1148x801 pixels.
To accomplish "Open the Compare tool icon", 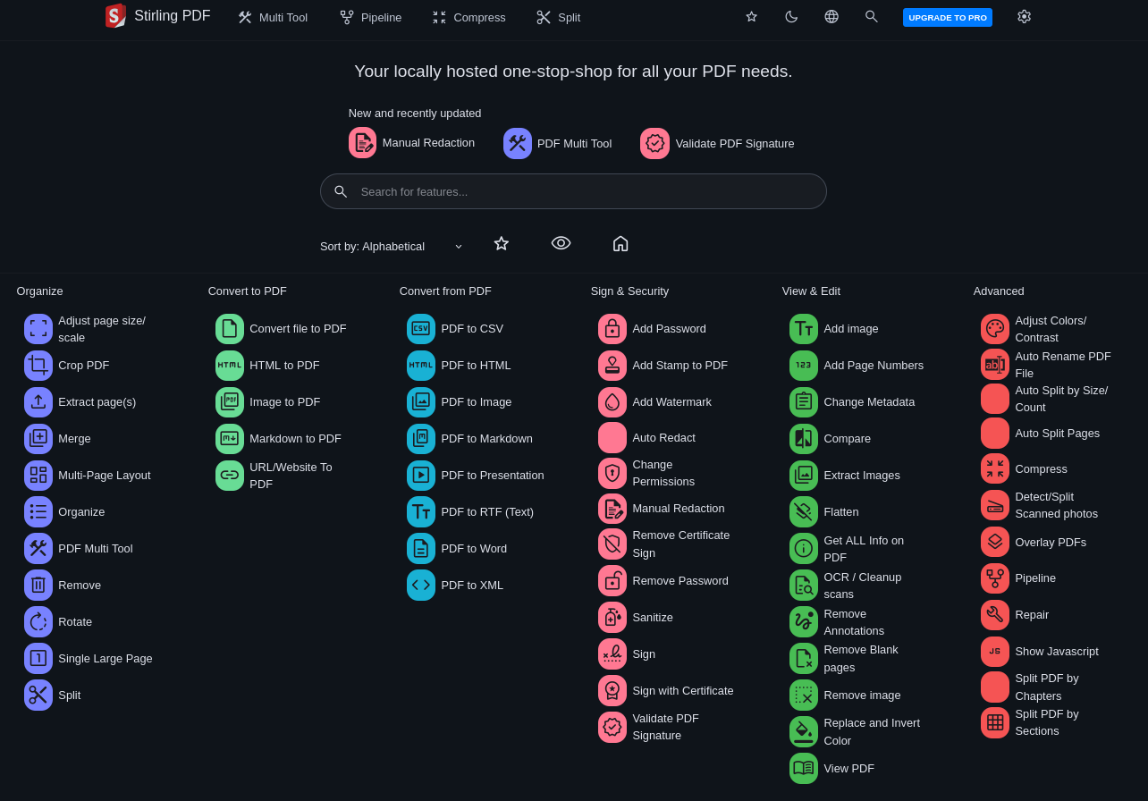I will (804, 439).
